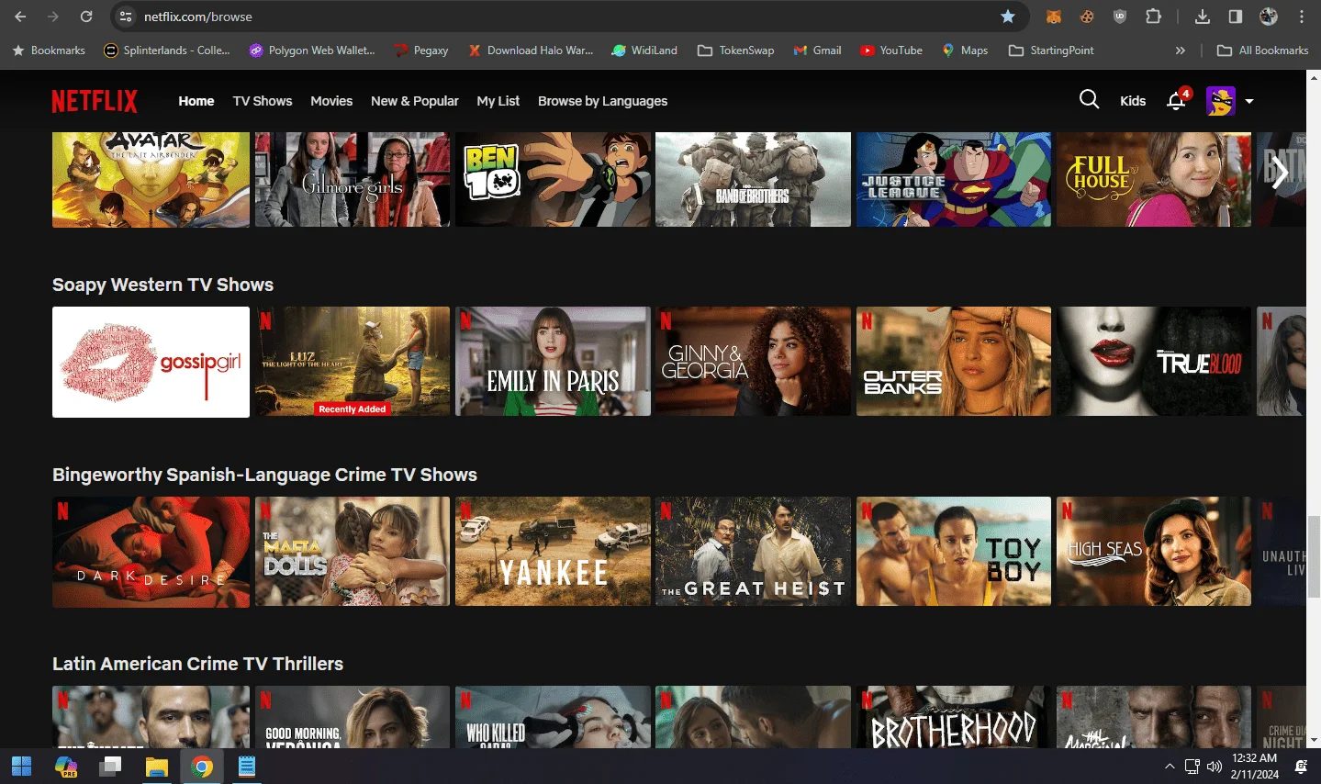Open the Chrome profile avatar

[1269, 17]
